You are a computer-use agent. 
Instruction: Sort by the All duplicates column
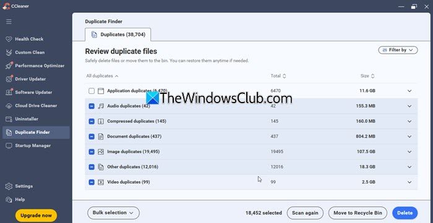(102, 76)
